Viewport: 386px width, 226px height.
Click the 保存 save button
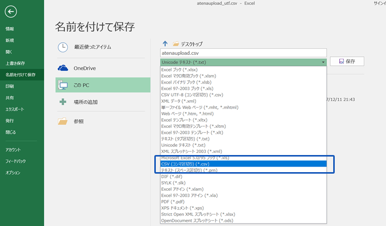pos(347,61)
